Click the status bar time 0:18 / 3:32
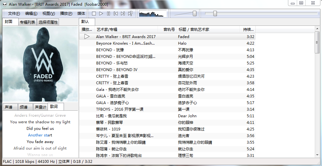Screen dimensions: 322x166 click(x=83, y=162)
